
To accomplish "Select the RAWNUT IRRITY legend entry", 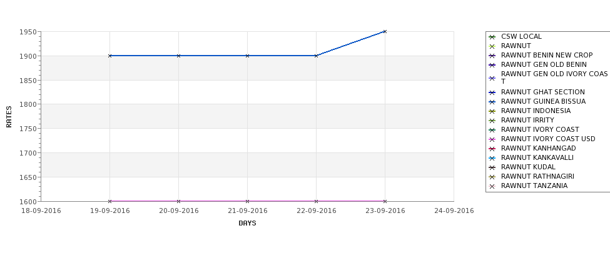I will 527,120.
